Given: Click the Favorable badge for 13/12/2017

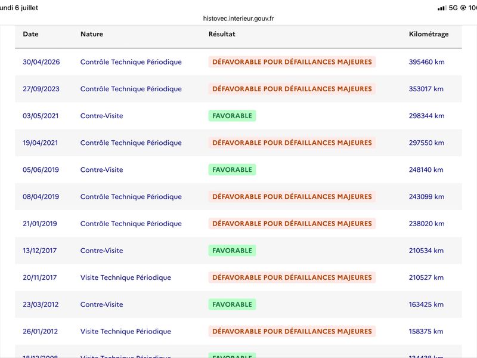Looking at the screenshot, I should (x=232, y=251).
